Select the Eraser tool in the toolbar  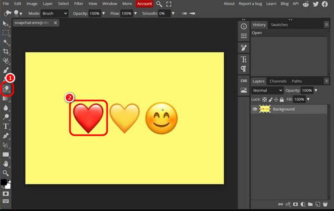point(6,89)
